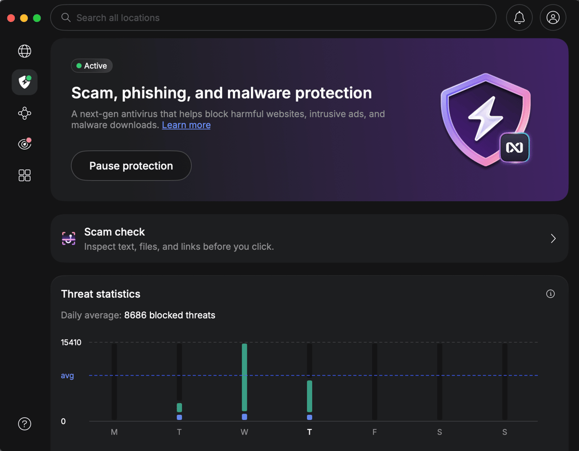Viewport: 579px width, 451px height.
Task: Click the Threat statistics heading
Action: tap(101, 294)
